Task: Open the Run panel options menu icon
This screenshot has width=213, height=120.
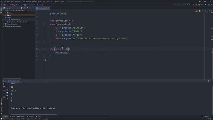Action: 209,81
